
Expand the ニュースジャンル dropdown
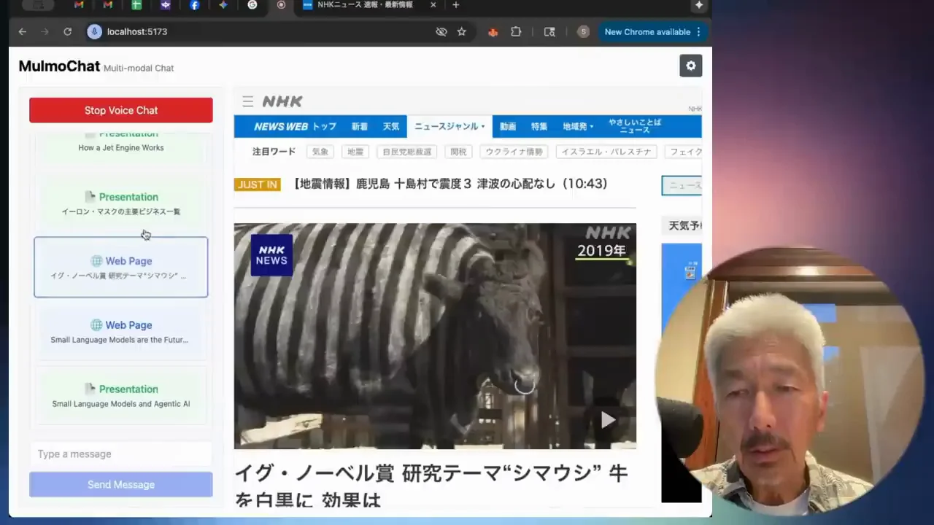(449, 126)
